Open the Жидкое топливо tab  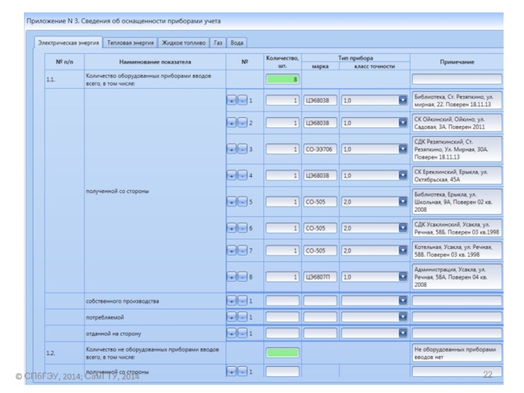point(183,43)
